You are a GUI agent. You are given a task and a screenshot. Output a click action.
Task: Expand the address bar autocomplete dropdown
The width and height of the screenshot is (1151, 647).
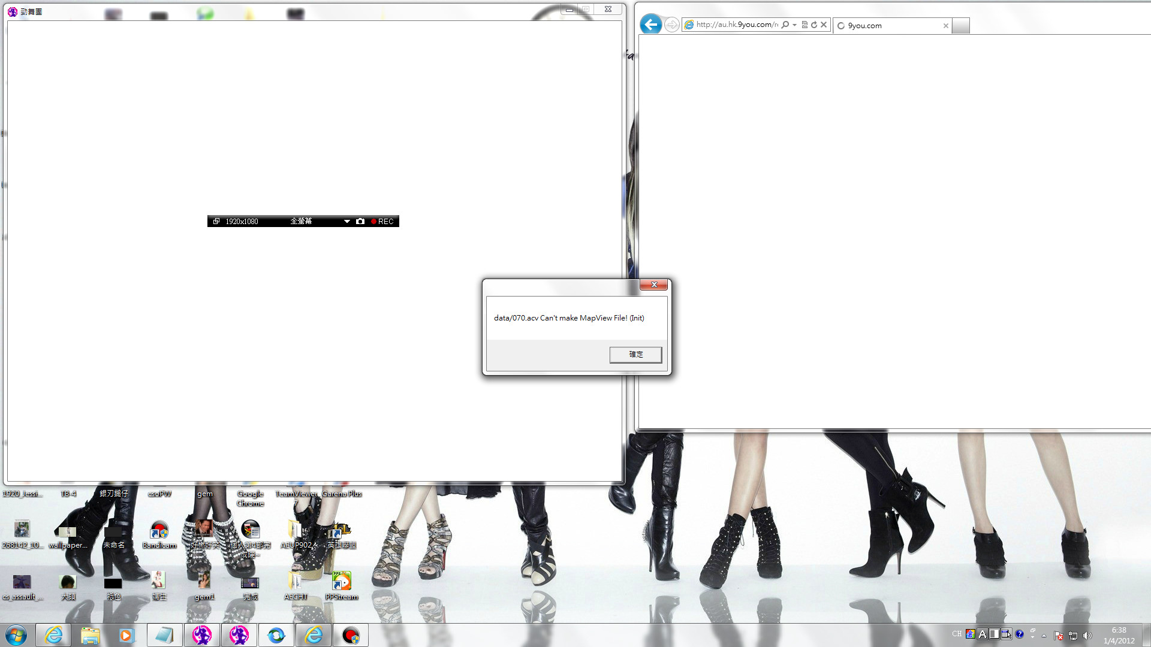tap(794, 25)
